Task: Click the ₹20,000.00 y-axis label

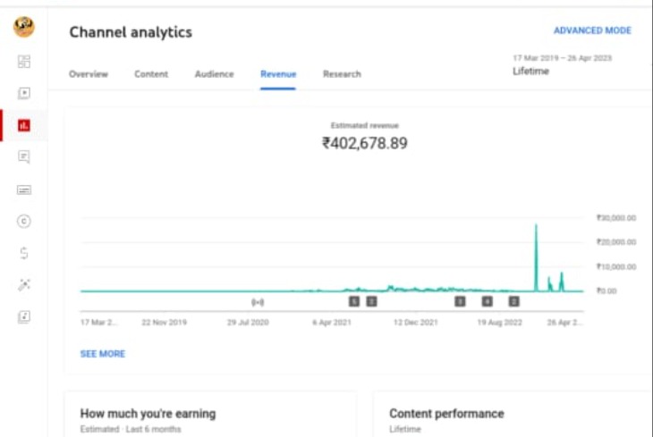Action: coord(616,242)
